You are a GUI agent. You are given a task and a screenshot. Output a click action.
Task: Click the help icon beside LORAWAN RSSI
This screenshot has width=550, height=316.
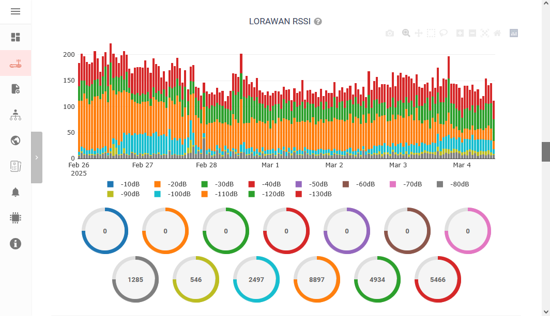tap(318, 22)
